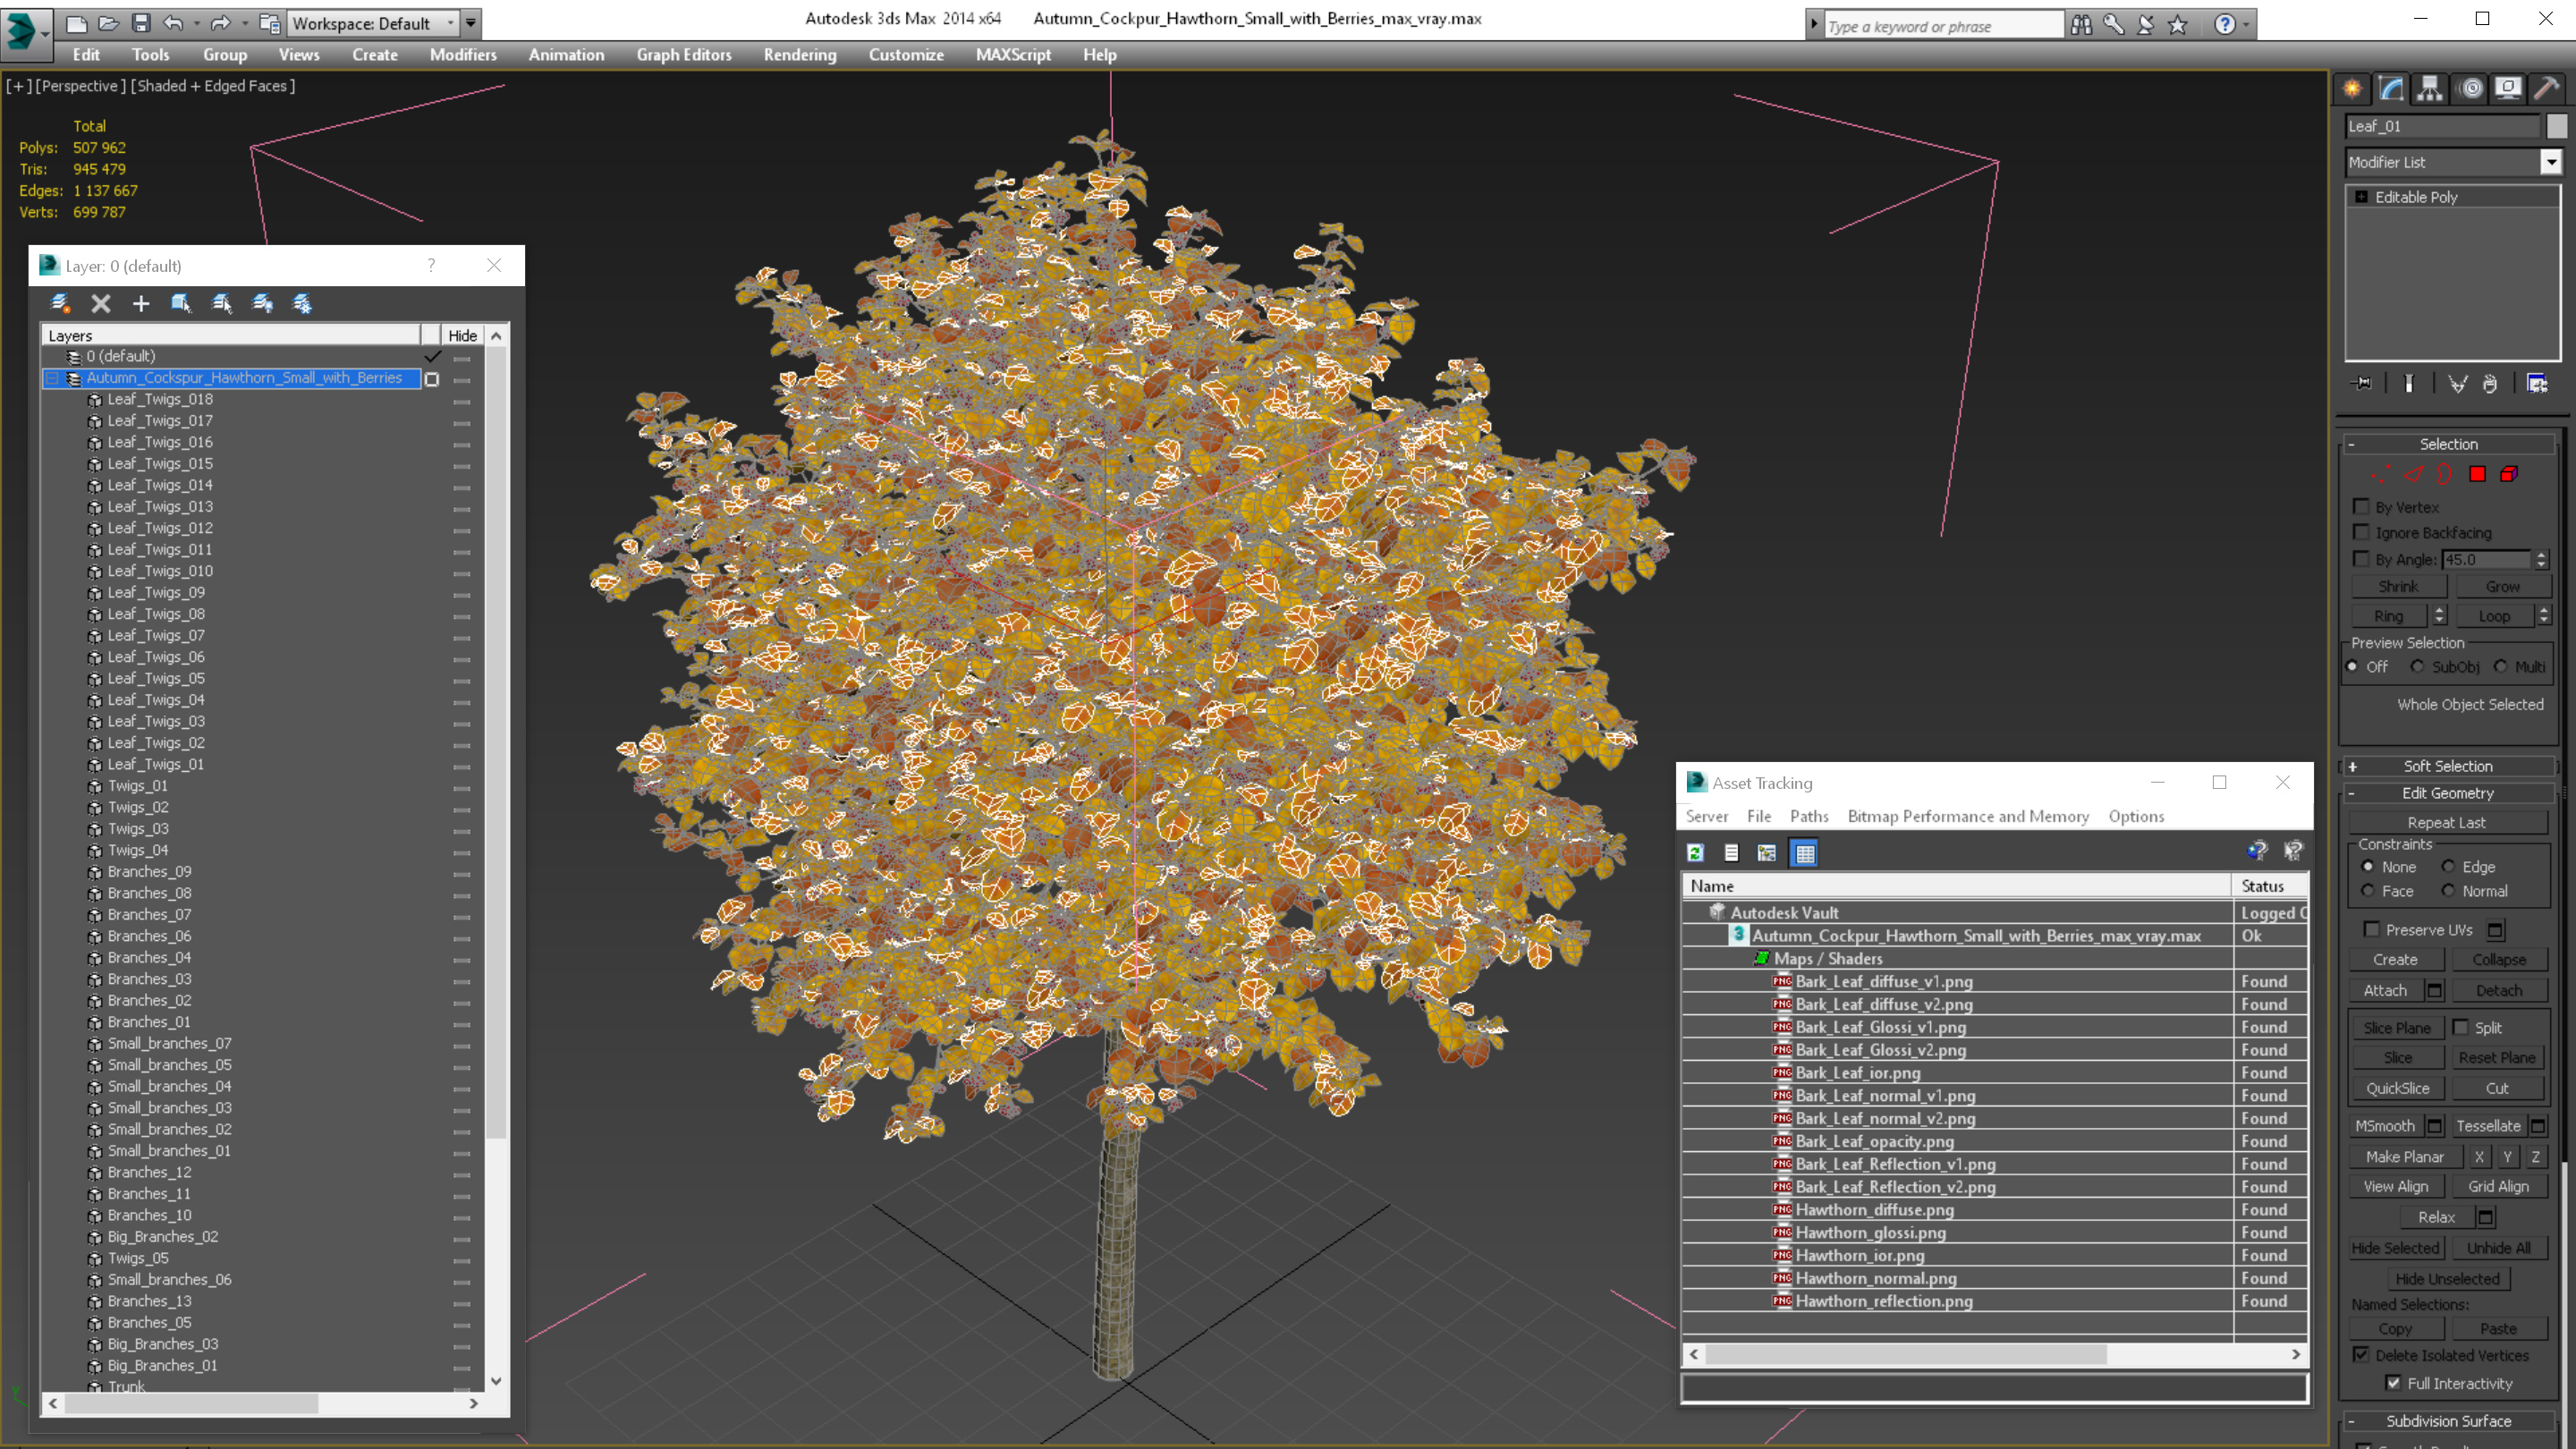Open the Graph Editors menu
The height and width of the screenshot is (1449, 2576).
click(684, 55)
